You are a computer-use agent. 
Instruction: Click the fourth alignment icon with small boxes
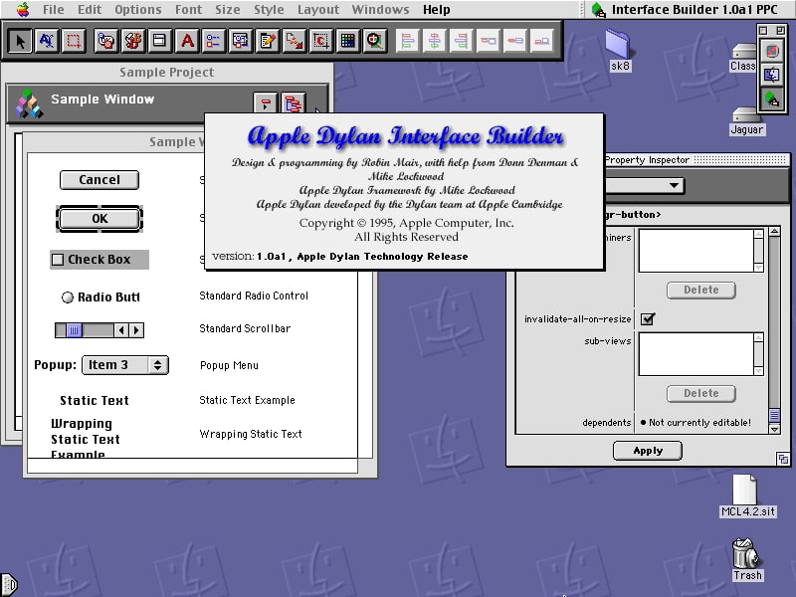point(489,41)
